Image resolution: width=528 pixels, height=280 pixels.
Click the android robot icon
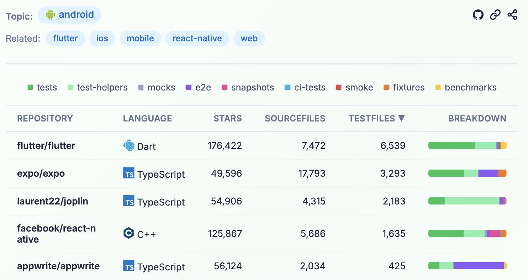50,15
